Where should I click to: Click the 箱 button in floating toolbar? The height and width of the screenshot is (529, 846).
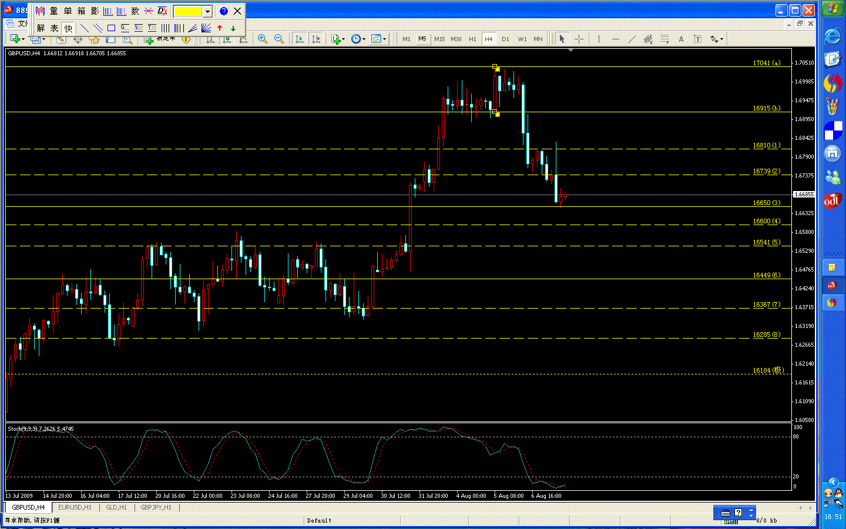(x=81, y=11)
